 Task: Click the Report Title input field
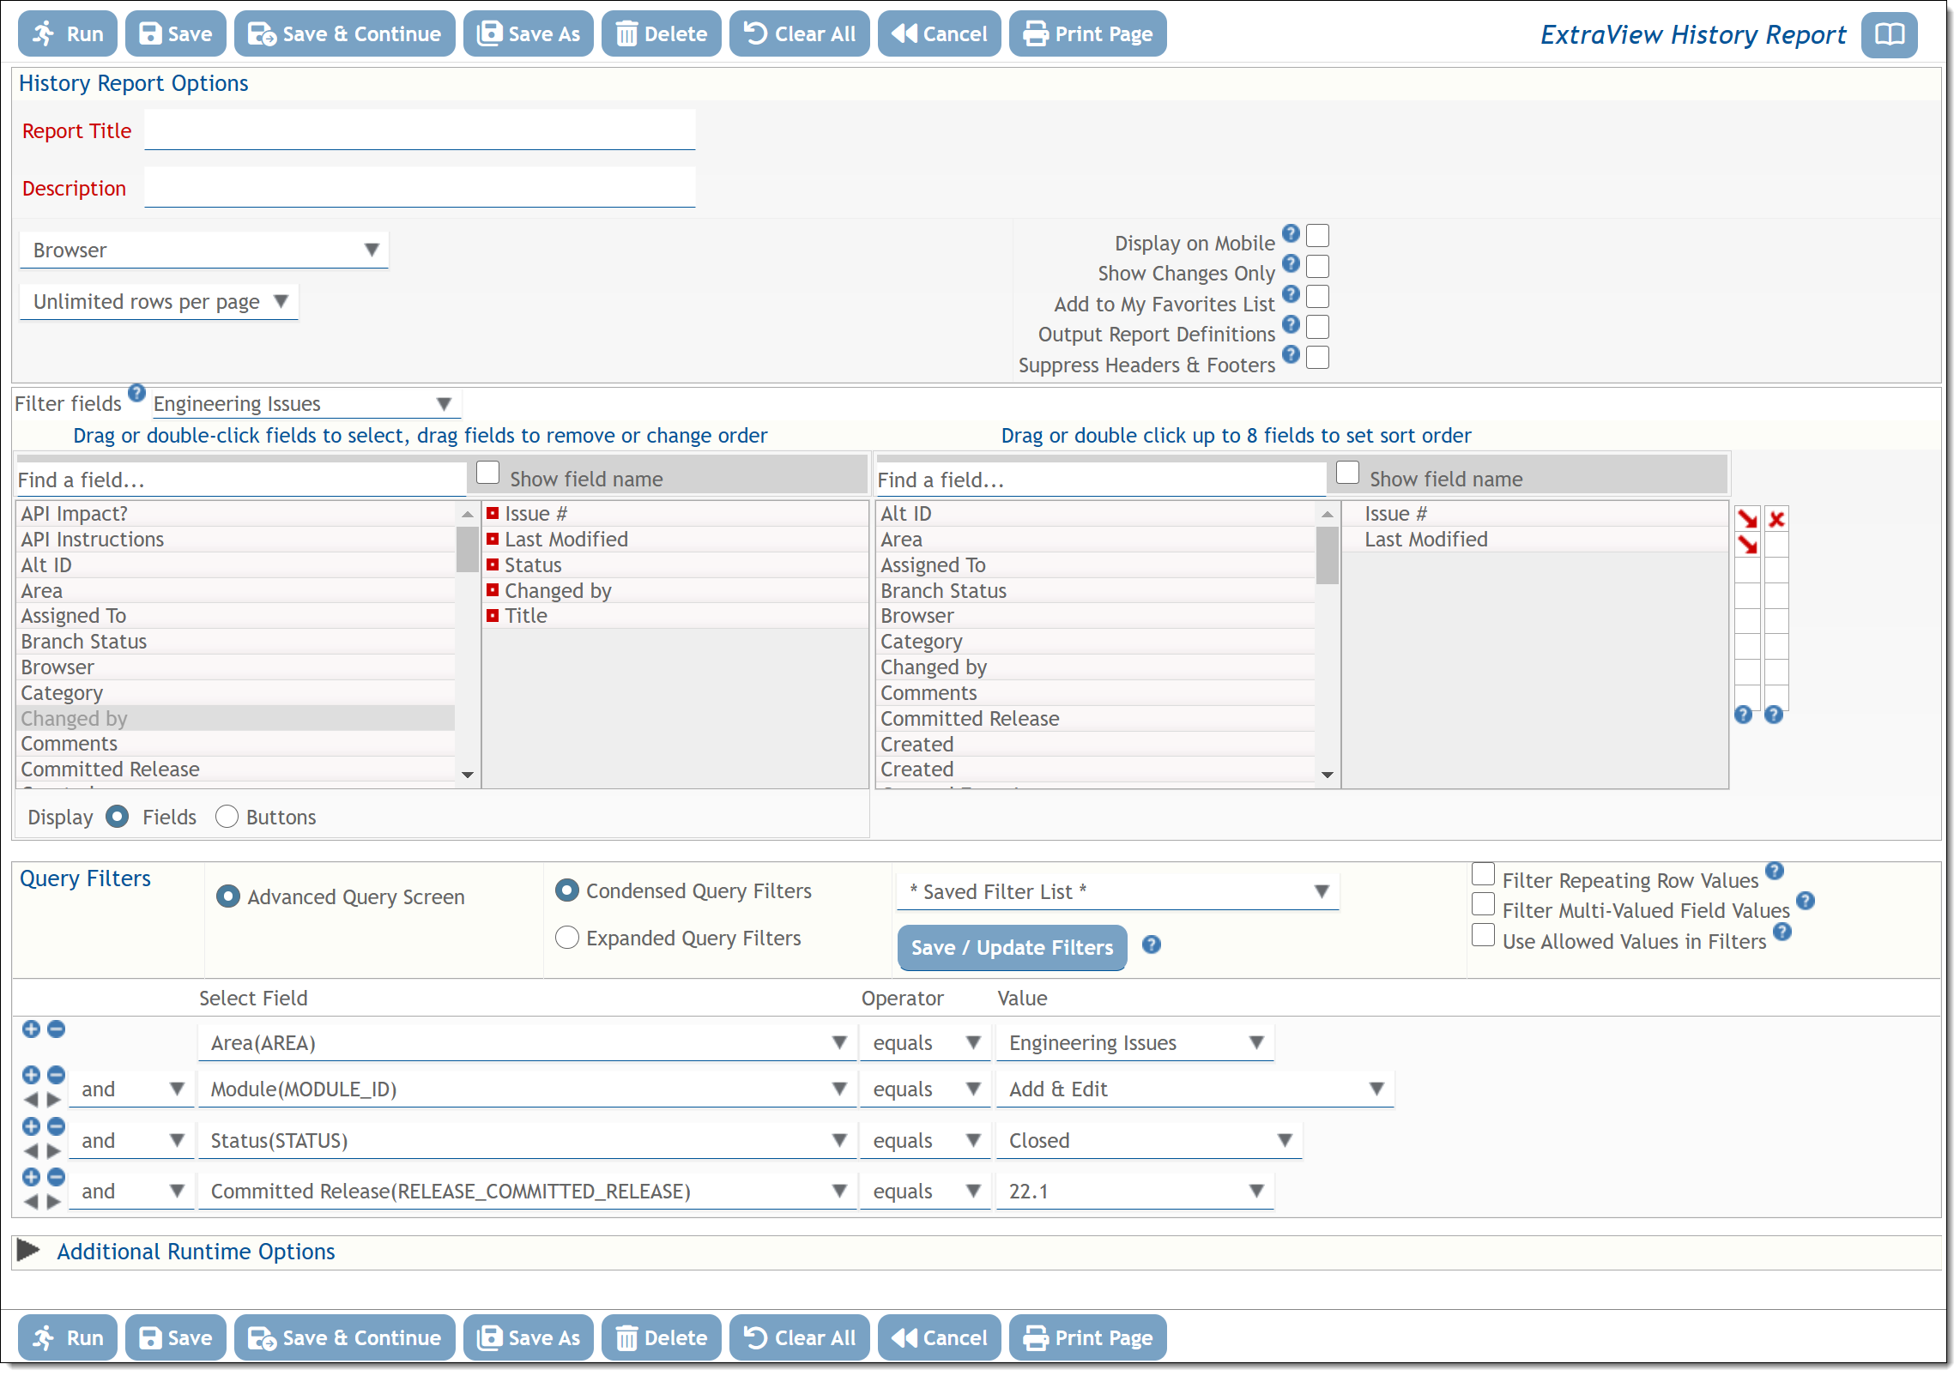(420, 130)
